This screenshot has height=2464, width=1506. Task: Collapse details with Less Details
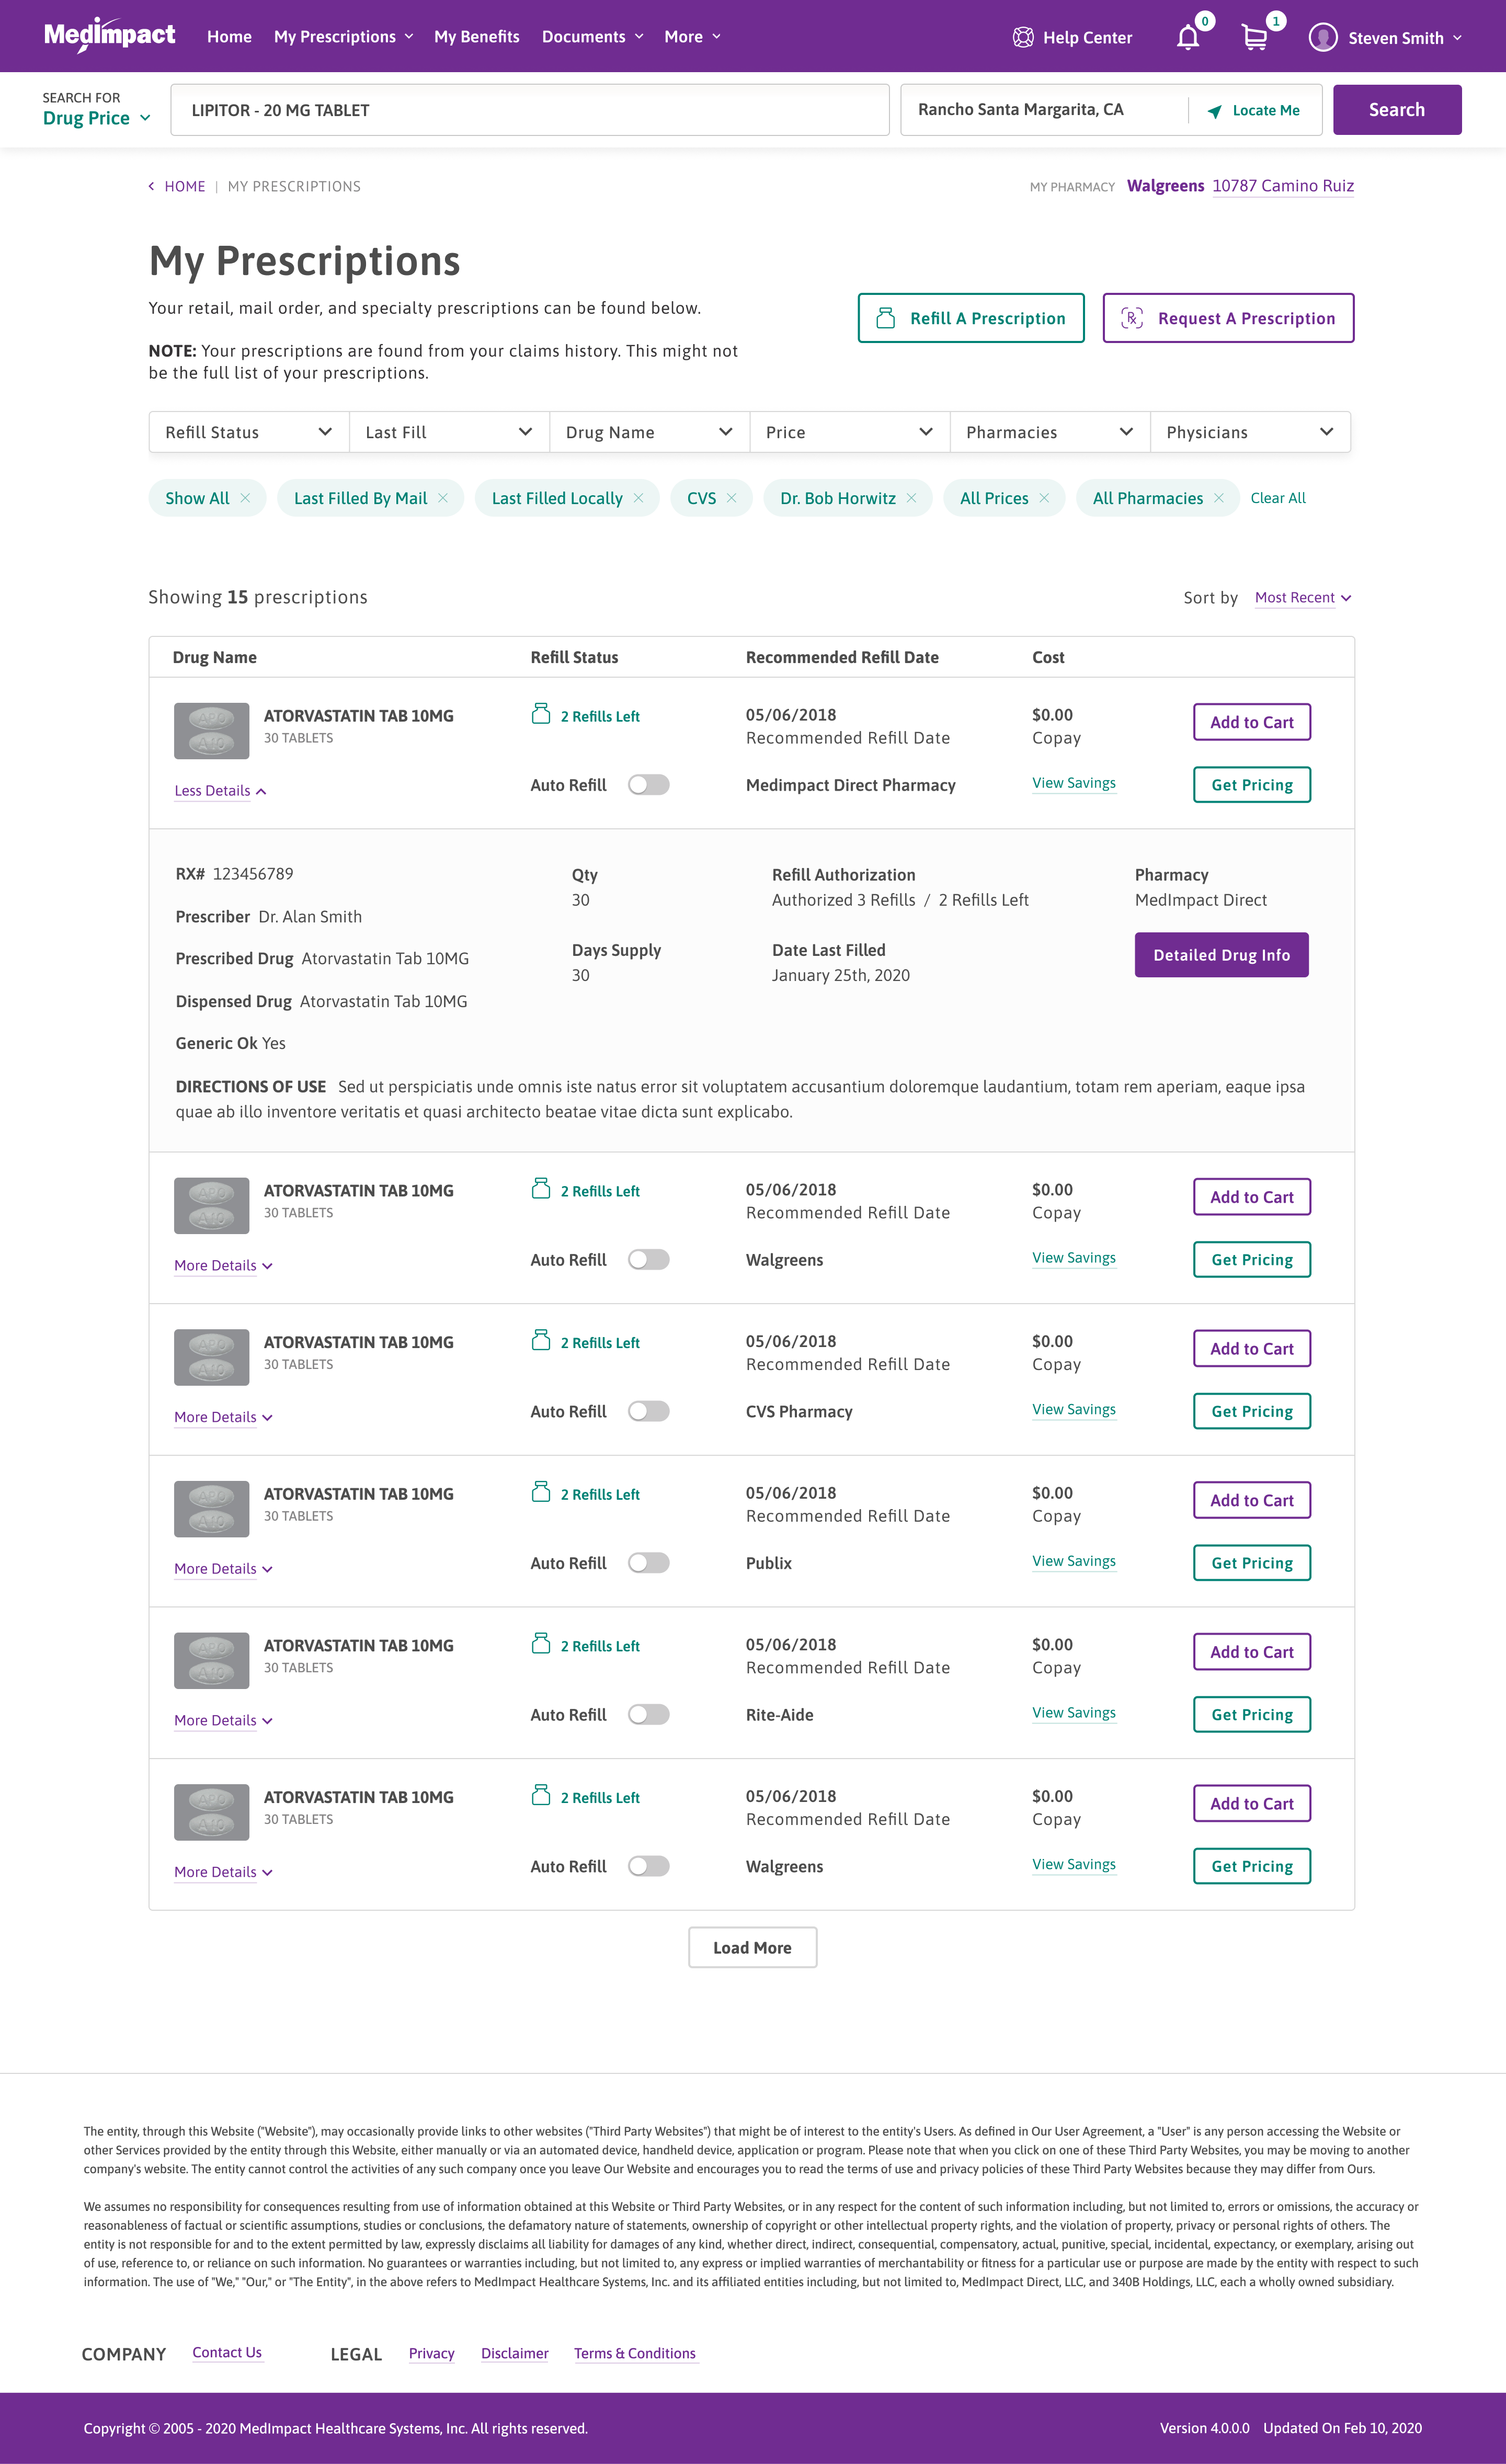pos(220,791)
